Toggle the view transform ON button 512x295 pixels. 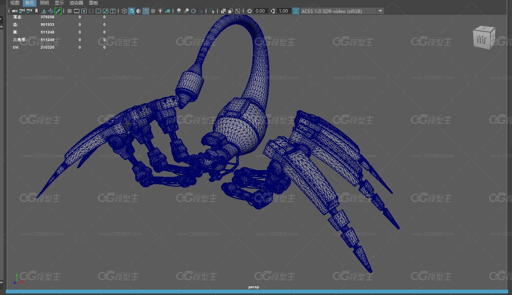point(296,11)
